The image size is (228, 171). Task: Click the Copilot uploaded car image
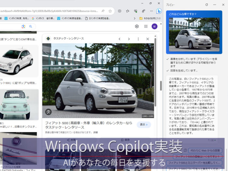click(x=194, y=35)
